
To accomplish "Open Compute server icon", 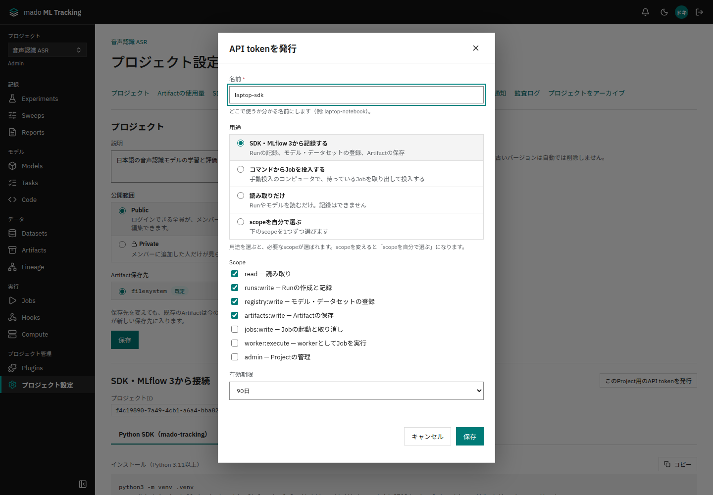I will click(12, 334).
